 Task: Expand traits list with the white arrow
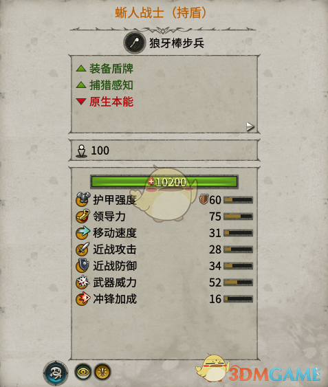[250, 126]
